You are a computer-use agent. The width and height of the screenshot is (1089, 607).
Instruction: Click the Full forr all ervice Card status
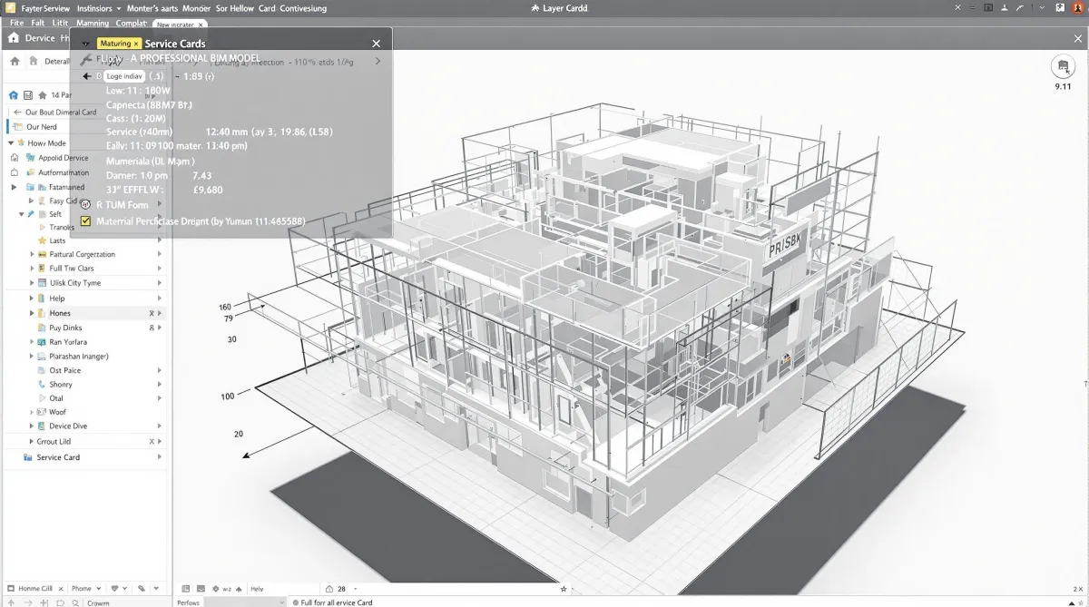click(337, 602)
